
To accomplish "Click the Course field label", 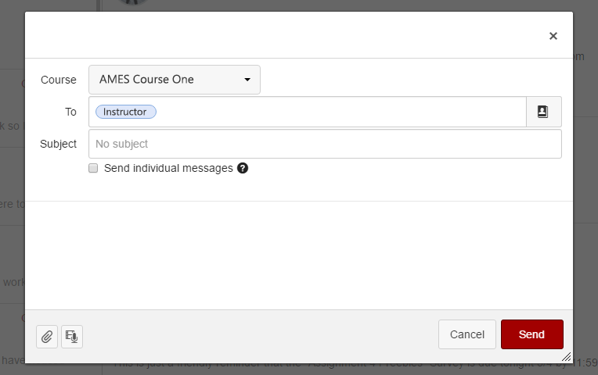I will [59, 80].
